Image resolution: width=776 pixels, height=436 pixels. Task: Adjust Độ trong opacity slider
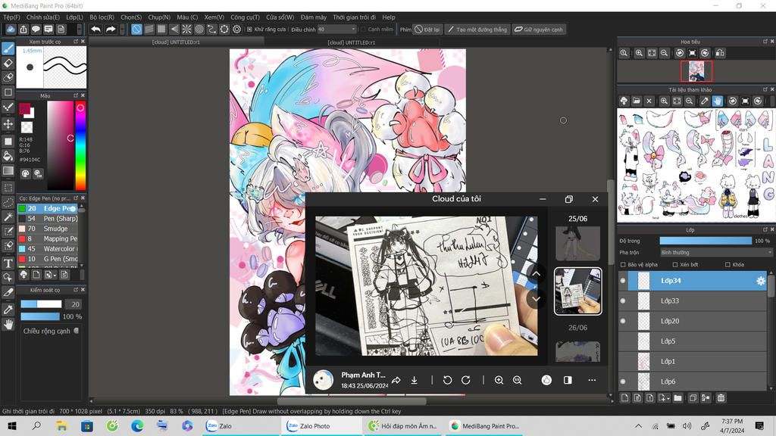pos(706,241)
